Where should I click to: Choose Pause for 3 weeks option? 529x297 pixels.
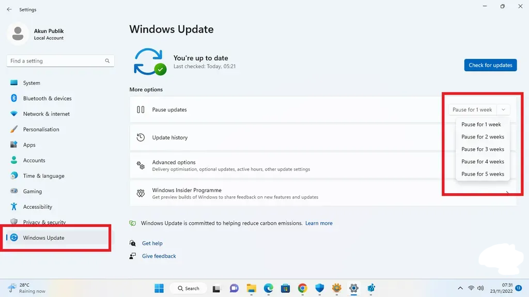coord(483,149)
